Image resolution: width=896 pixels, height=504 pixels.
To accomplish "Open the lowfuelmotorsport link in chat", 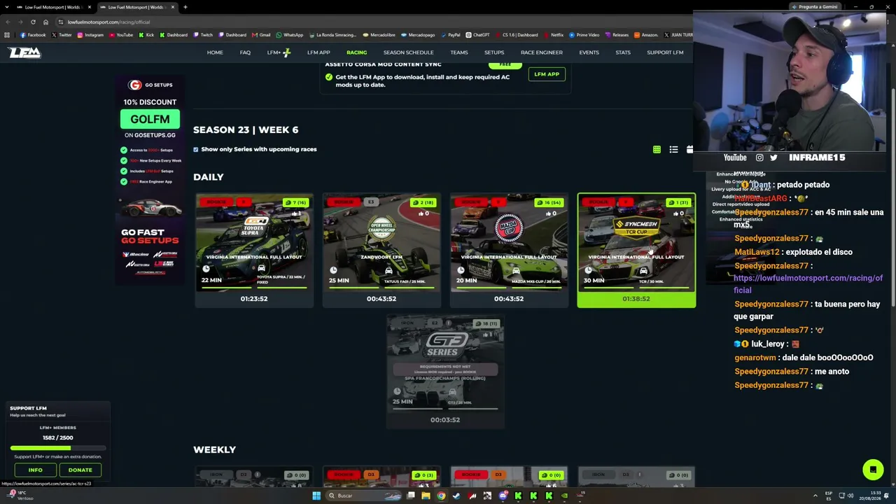I will [x=808, y=283].
